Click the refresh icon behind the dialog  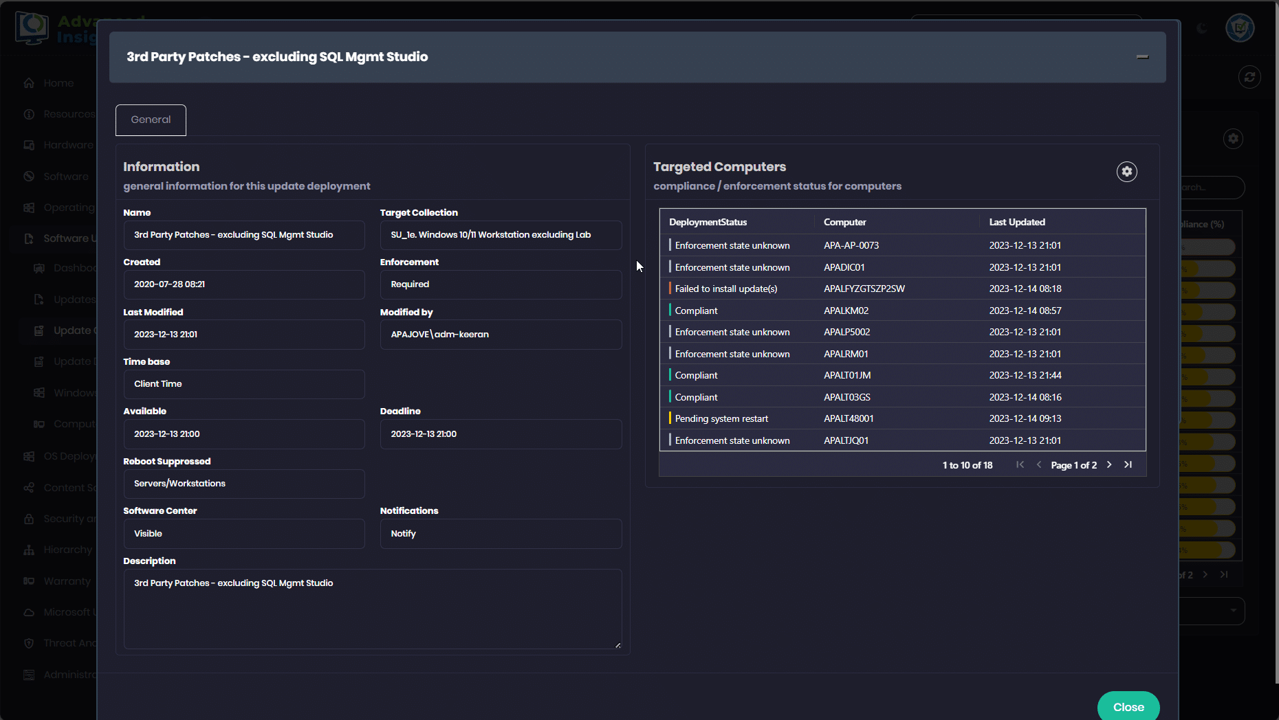pyautogui.click(x=1249, y=77)
